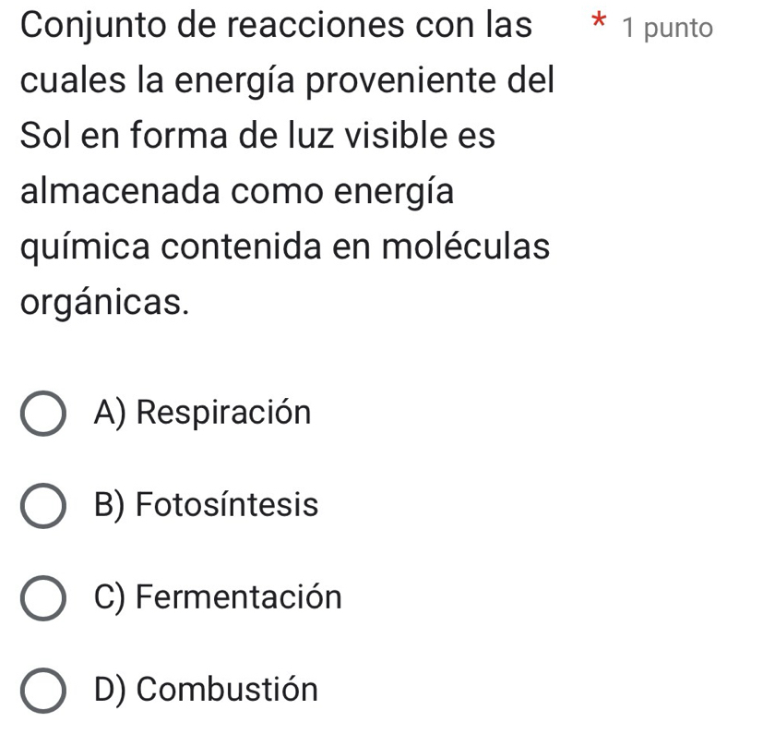Tap the 'C) Fermentación' label text
763x734 pixels.
(x=217, y=597)
